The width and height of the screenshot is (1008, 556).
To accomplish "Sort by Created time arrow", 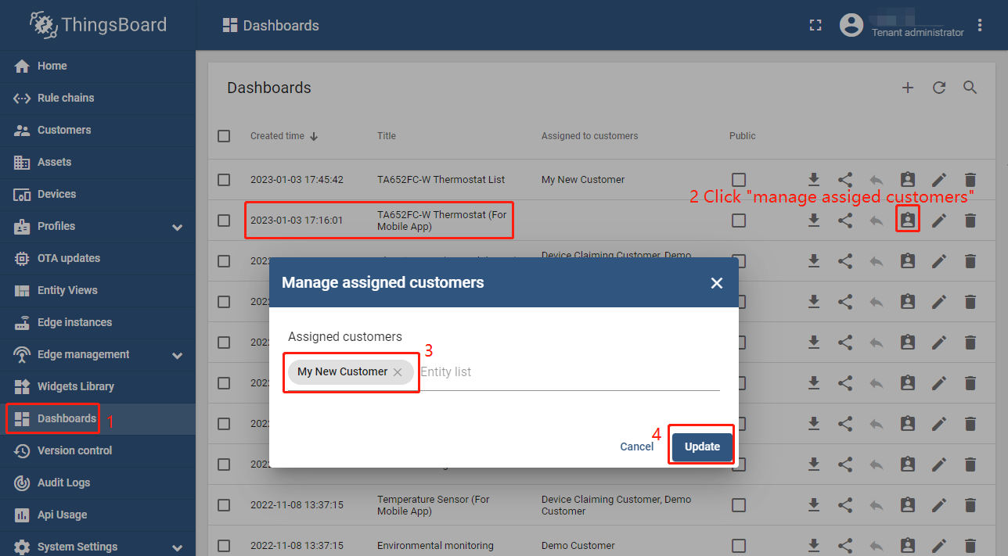I will point(314,136).
